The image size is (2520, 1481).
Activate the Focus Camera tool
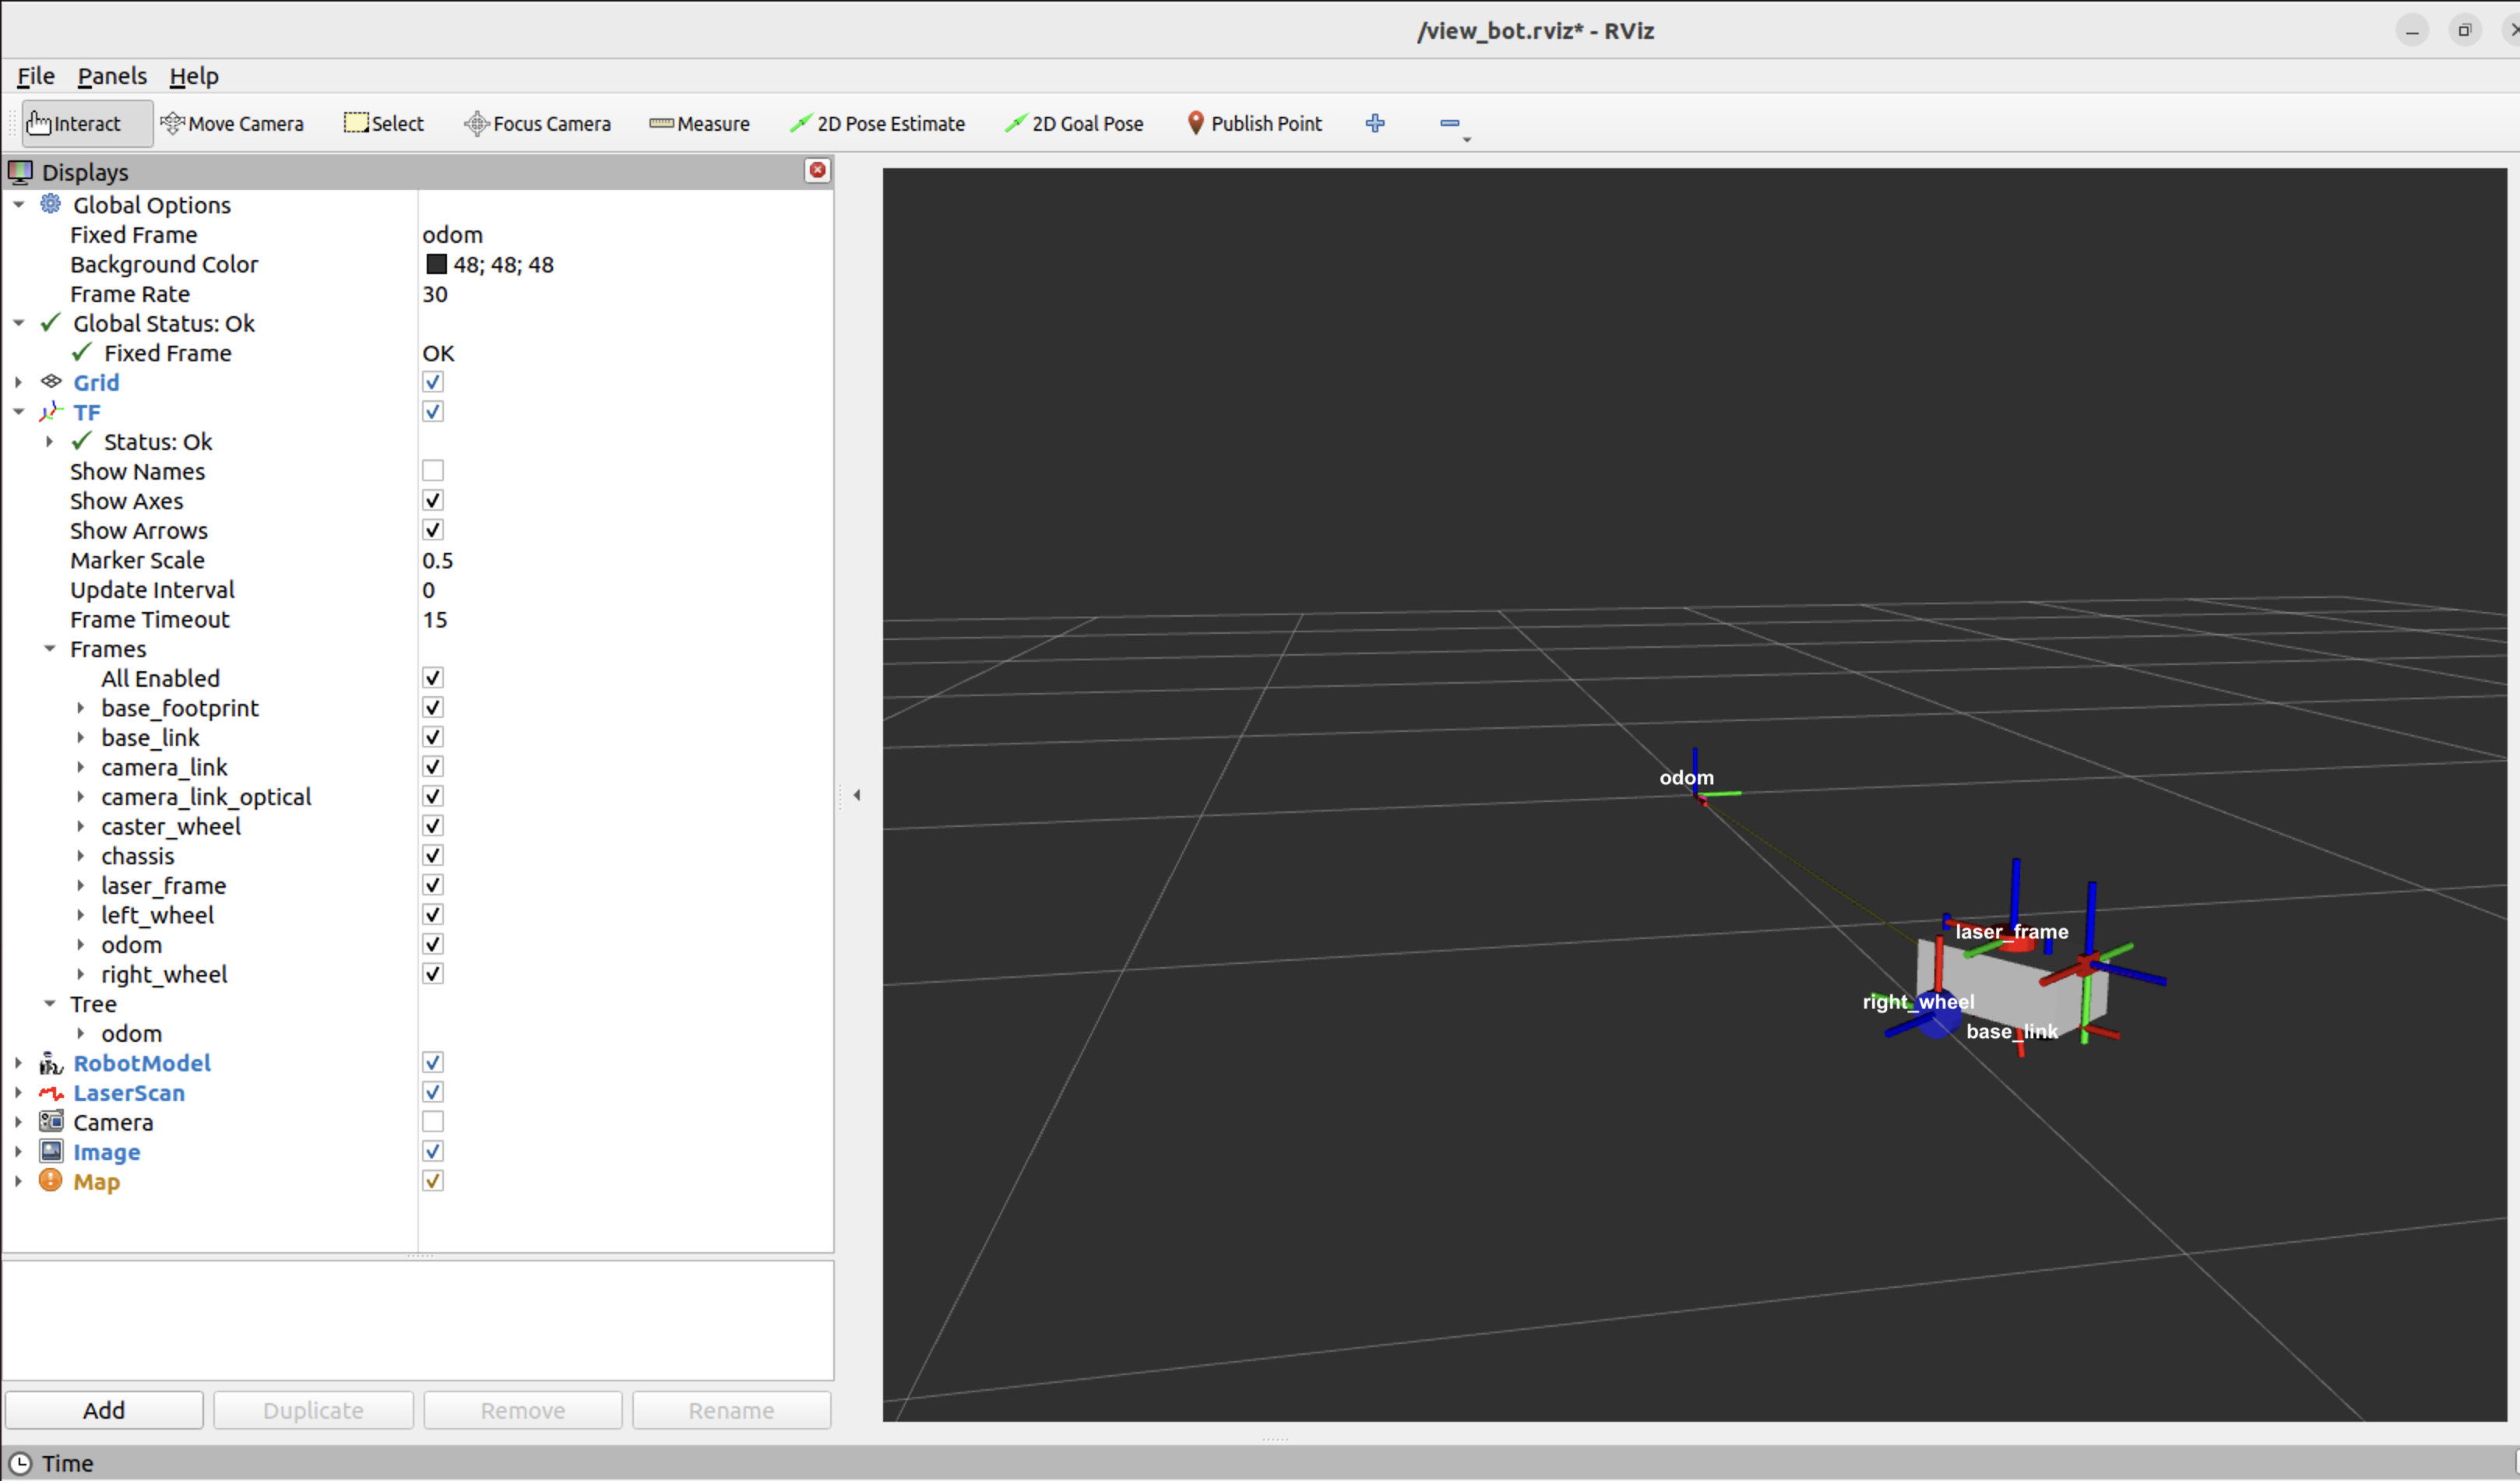(x=537, y=123)
